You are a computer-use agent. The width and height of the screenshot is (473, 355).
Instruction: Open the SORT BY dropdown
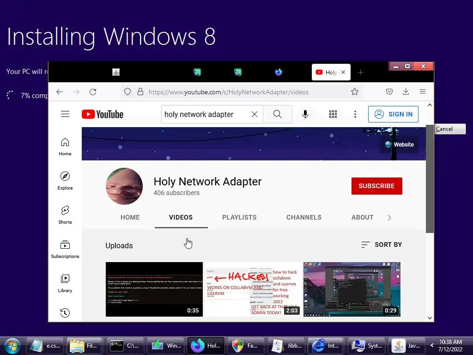[x=382, y=245]
